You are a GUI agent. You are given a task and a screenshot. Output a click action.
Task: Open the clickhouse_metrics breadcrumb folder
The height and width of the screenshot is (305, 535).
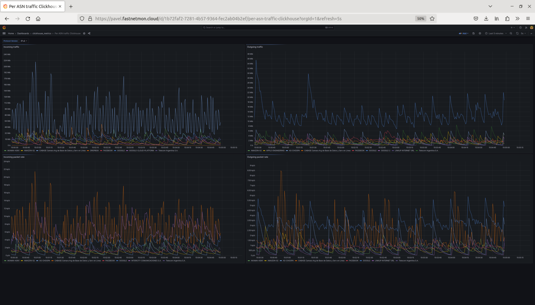click(42, 33)
